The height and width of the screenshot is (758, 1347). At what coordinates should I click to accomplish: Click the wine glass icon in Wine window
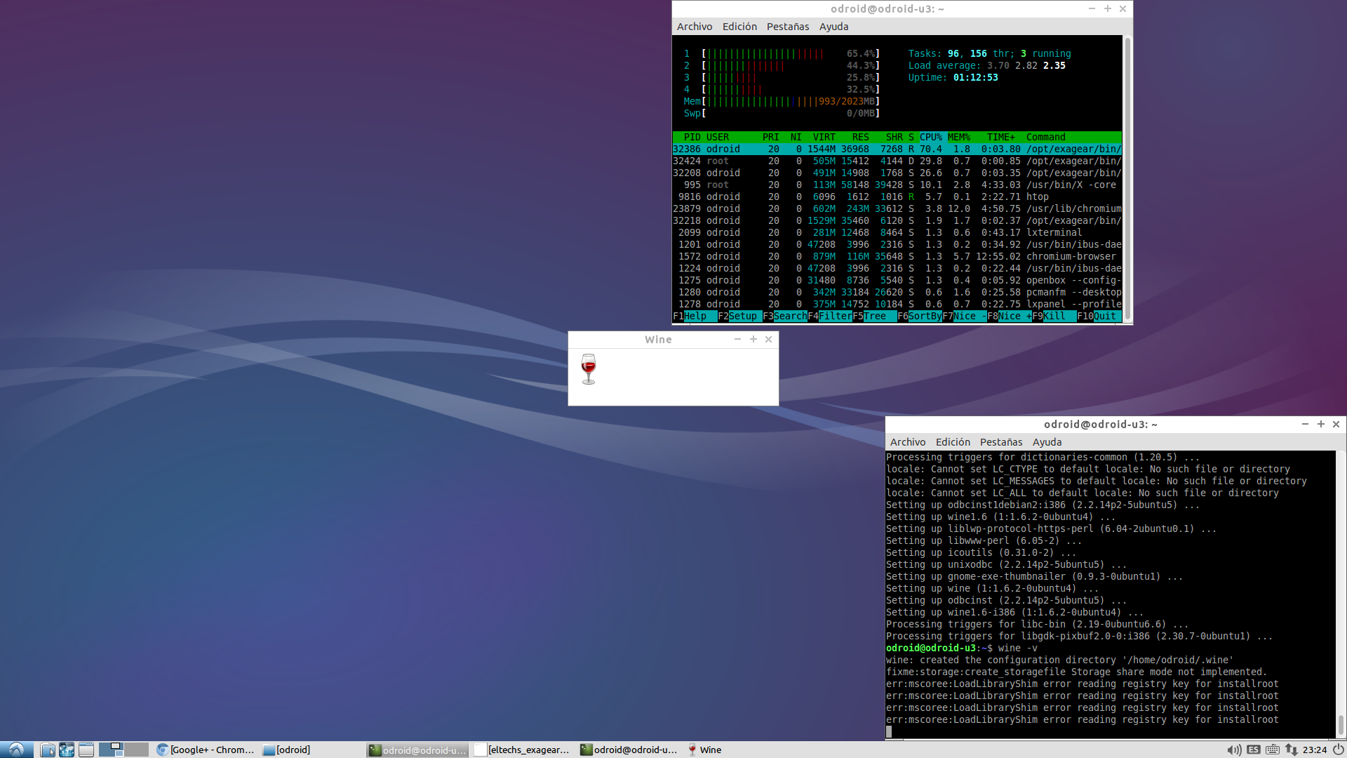tap(589, 369)
